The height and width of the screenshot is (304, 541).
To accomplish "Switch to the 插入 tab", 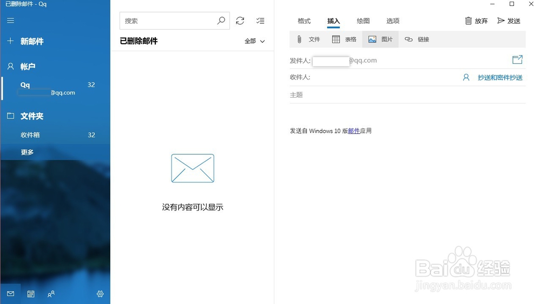I will 333,21.
